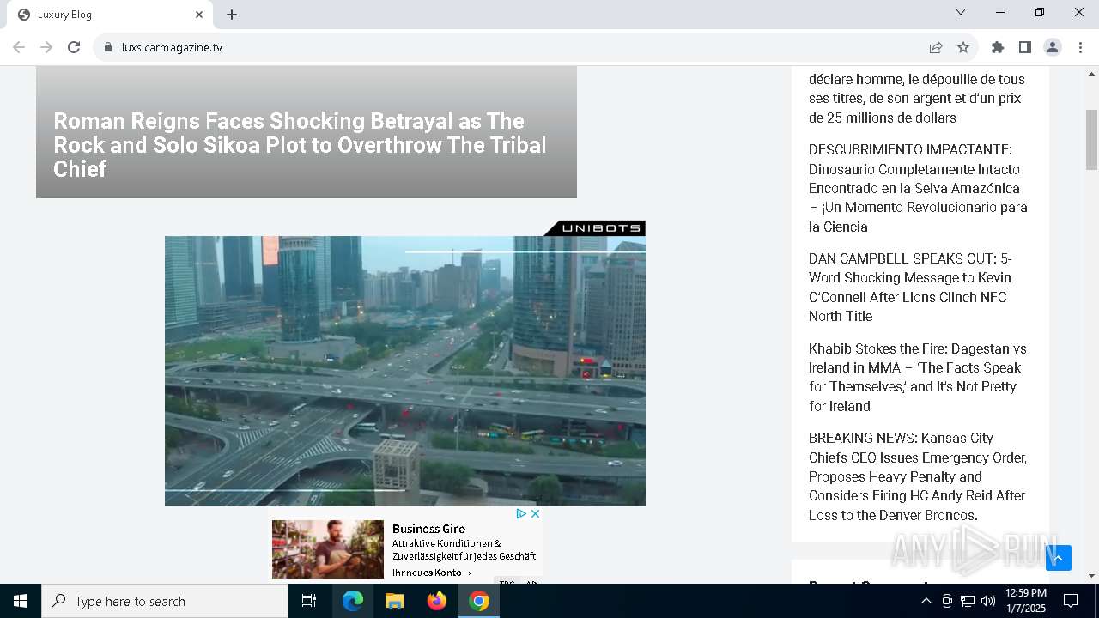The width and height of the screenshot is (1099, 618).
Task: Open Chrome three-dot menu
Action: [1080, 47]
